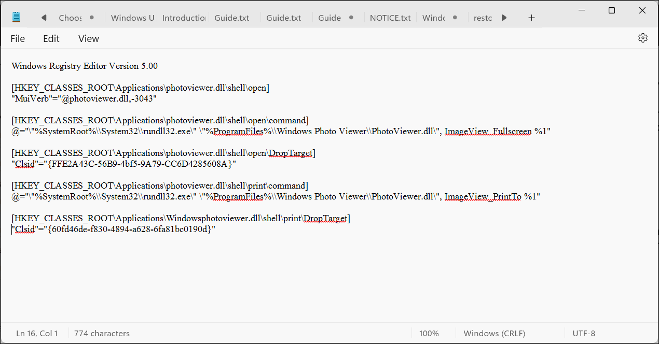Viewport: 659px width, 344px height.
Task: Open Notepad settings gear
Action: point(643,38)
